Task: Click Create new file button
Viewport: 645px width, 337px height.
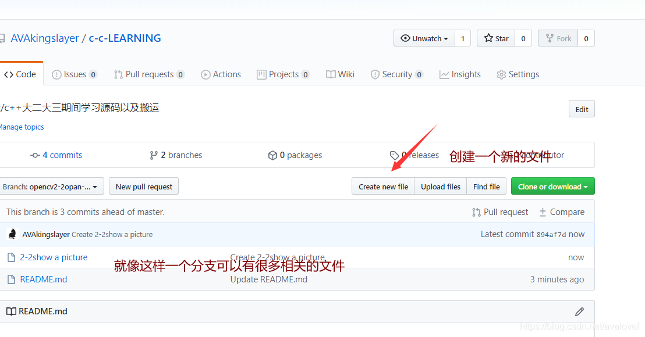Action: click(383, 187)
